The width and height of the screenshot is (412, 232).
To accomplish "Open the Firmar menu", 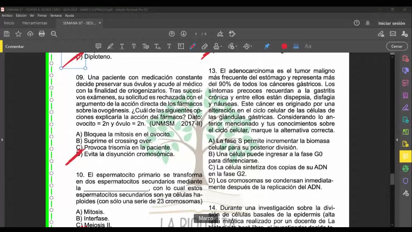I will click(42, 15).
